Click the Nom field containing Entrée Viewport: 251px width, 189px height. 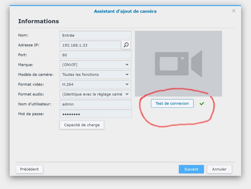point(96,35)
